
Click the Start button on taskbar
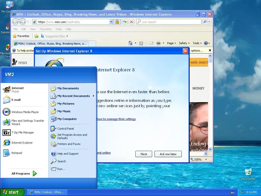click(12, 192)
